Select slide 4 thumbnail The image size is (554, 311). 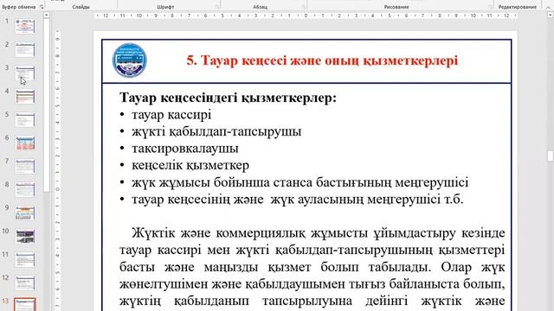[x=25, y=96]
